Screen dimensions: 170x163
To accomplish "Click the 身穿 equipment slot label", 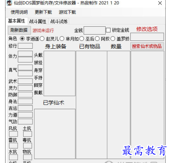I will click(x=38, y=70).
